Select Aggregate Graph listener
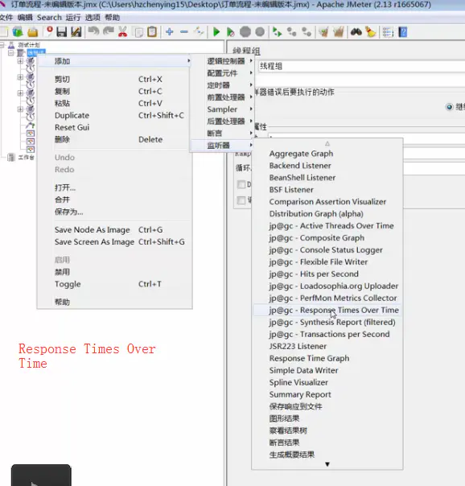 point(327,154)
